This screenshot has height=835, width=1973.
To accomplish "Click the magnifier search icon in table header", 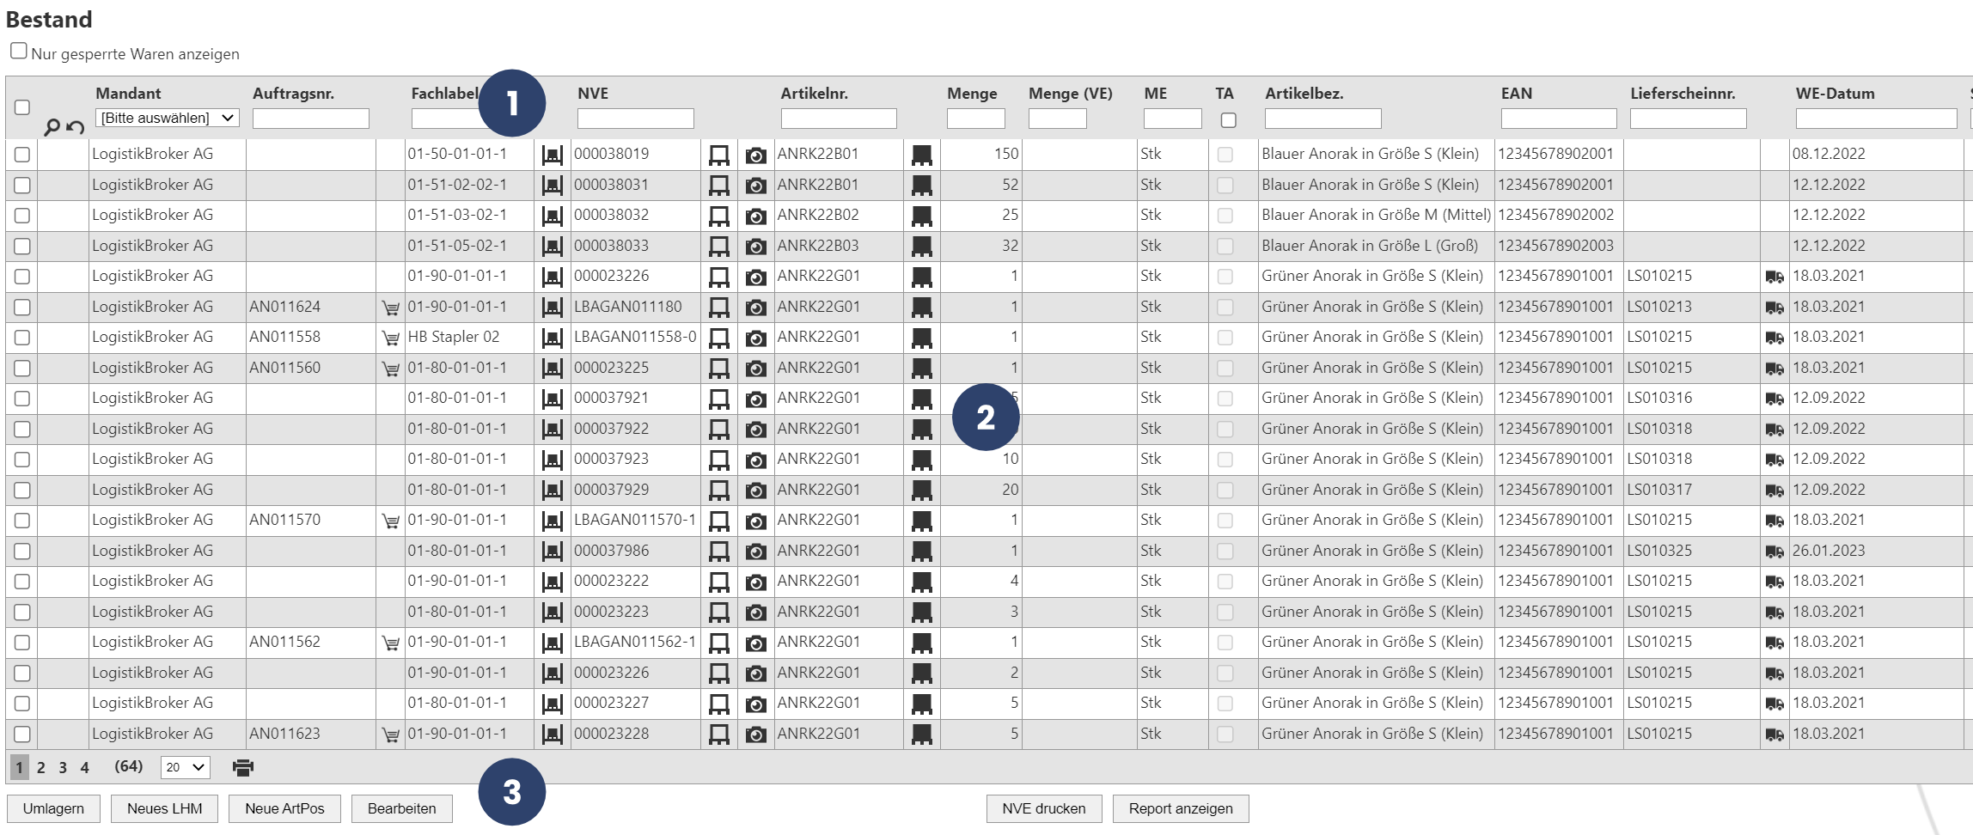I will 52,127.
